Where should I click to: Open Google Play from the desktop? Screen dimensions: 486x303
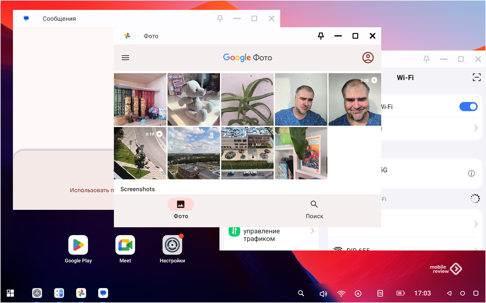pos(78,249)
